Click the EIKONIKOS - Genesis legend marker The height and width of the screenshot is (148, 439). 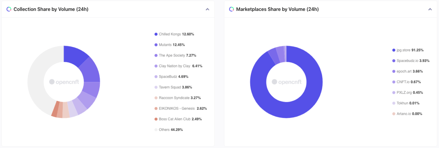156,108
